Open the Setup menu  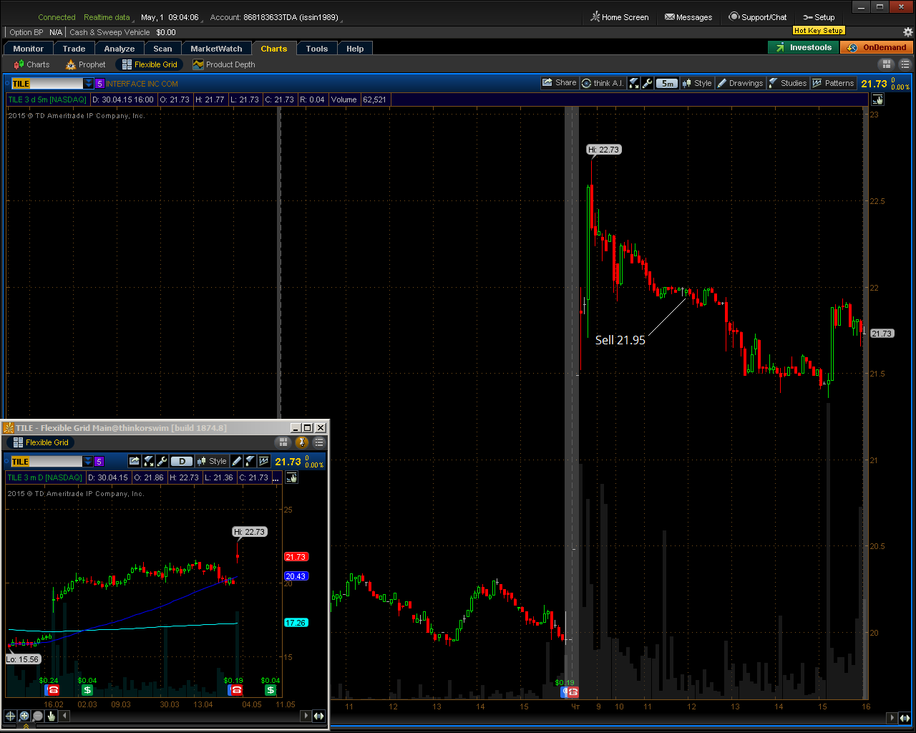(819, 17)
